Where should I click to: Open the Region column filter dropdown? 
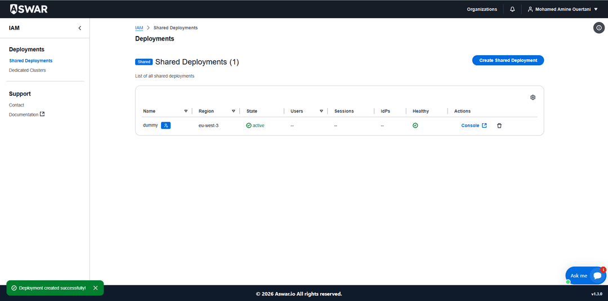click(233, 111)
